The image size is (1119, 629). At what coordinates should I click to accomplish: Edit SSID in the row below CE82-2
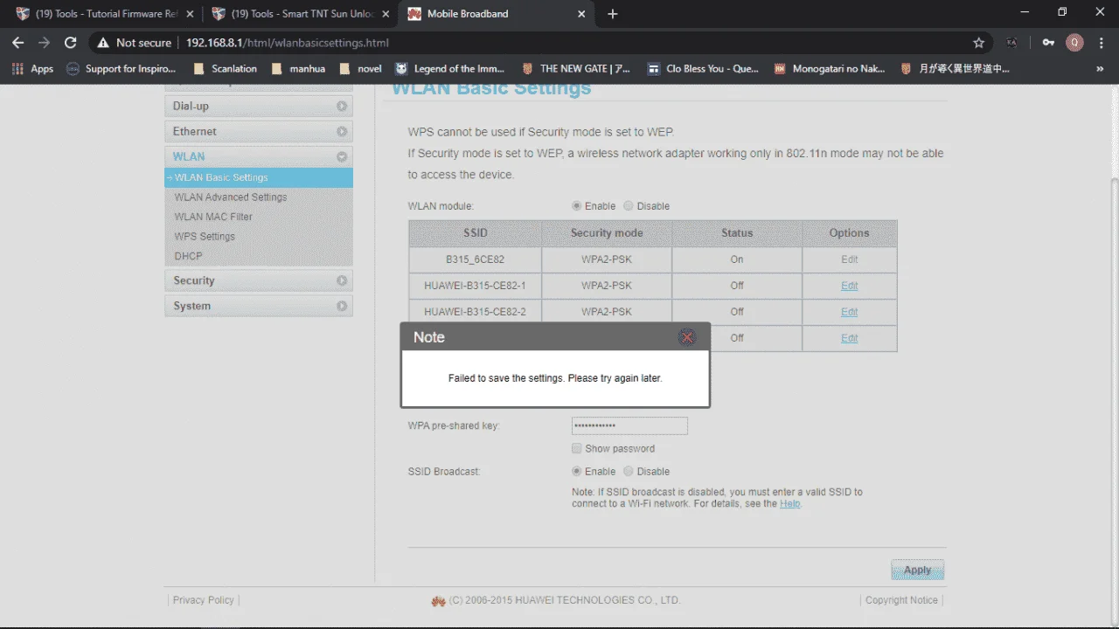849,338
